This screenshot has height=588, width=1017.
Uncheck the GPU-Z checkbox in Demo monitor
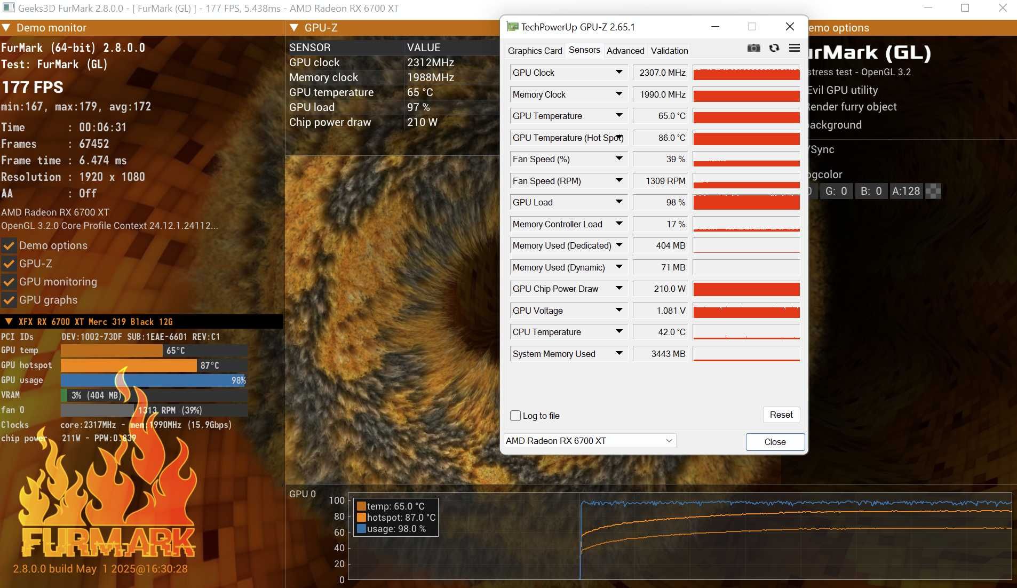[x=9, y=264]
